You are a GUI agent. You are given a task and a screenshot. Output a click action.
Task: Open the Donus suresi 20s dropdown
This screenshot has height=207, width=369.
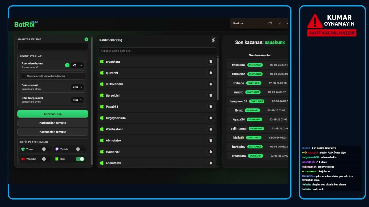(x=77, y=87)
